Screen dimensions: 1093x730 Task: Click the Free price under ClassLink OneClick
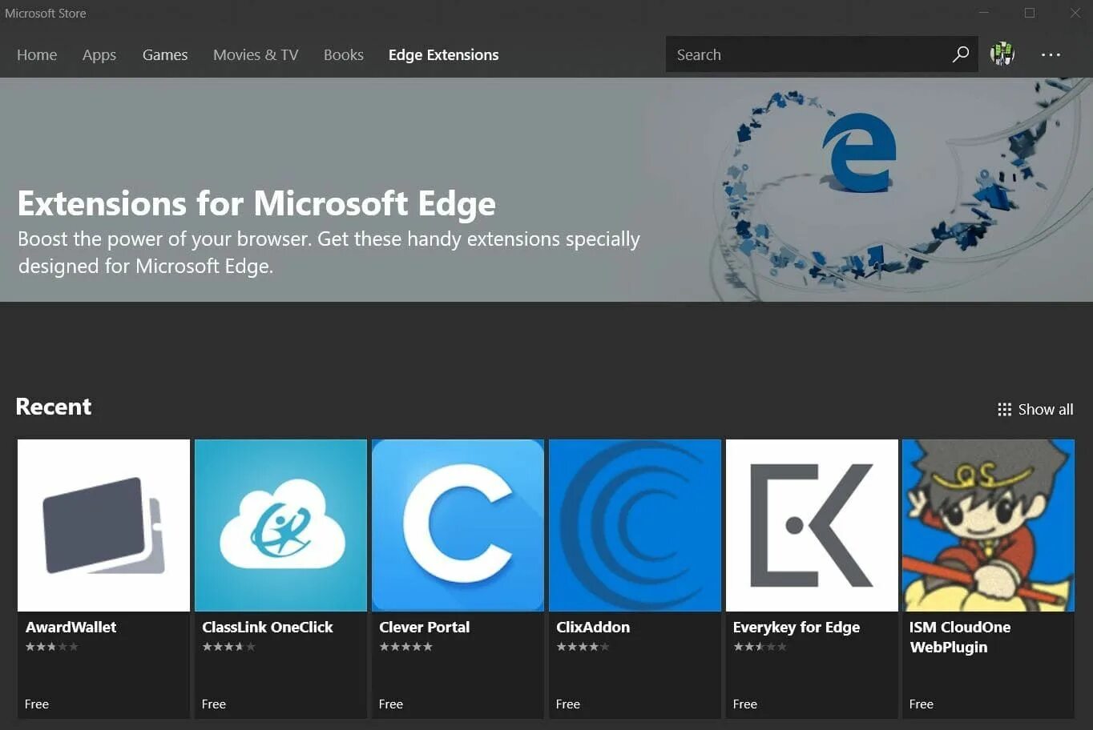click(x=214, y=704)
